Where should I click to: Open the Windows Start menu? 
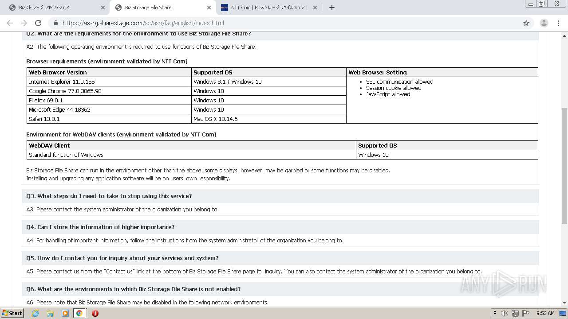(12, 313)
